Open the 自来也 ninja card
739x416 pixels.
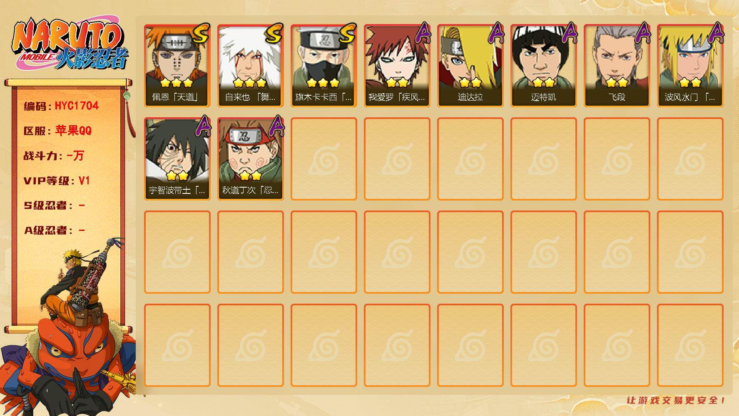[250, 66]
